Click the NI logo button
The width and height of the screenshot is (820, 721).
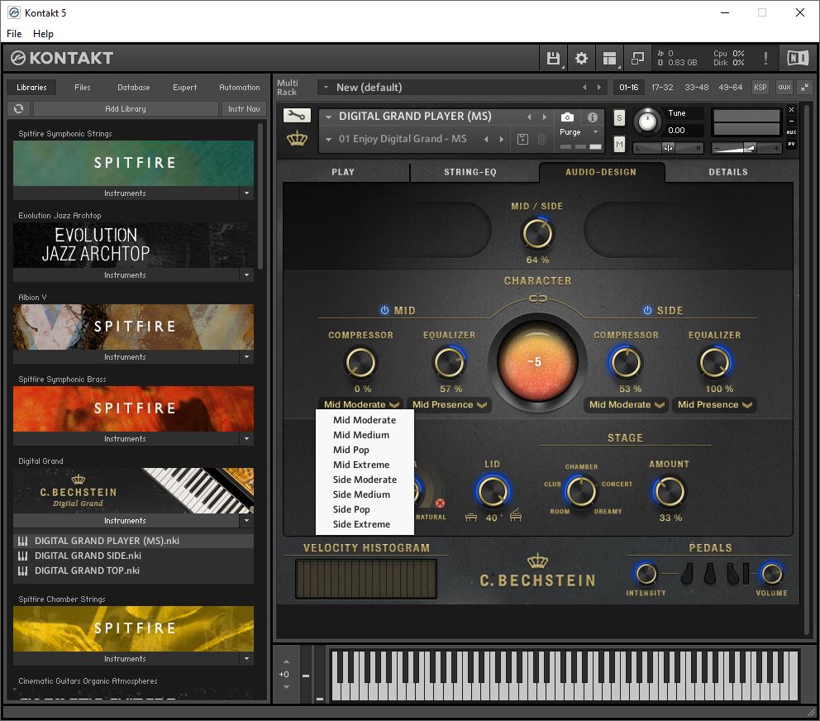(798, 58)
